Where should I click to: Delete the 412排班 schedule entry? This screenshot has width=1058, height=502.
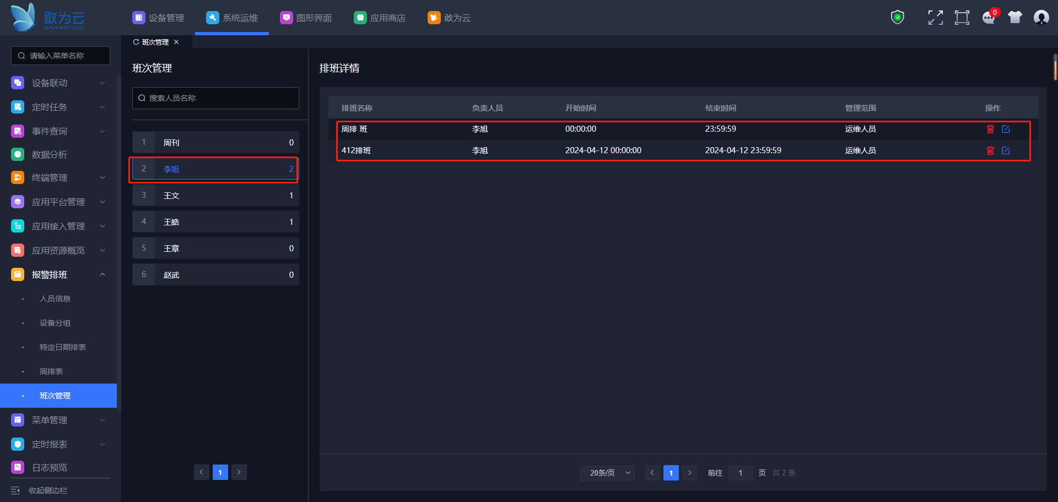click(x=990, y=150)
